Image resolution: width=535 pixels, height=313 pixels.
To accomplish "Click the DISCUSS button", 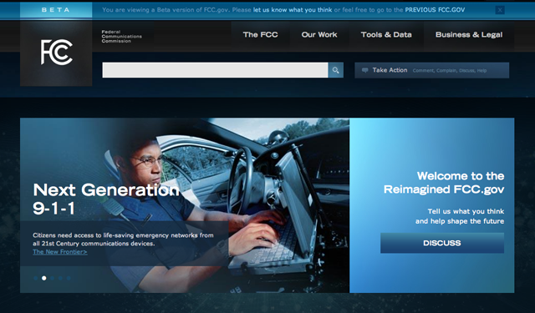I will 442,243.
